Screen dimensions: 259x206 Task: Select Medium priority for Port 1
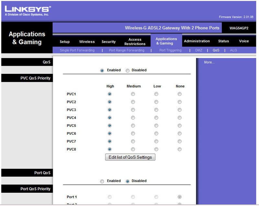point(133,197)
